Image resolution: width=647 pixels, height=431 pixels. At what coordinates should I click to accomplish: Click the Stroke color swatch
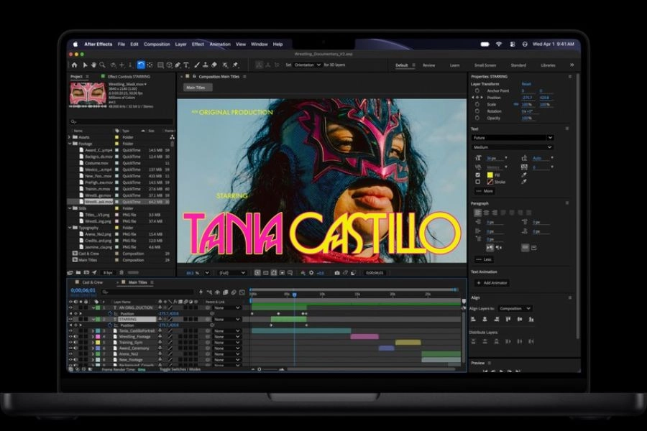click(x=490, y=182)
